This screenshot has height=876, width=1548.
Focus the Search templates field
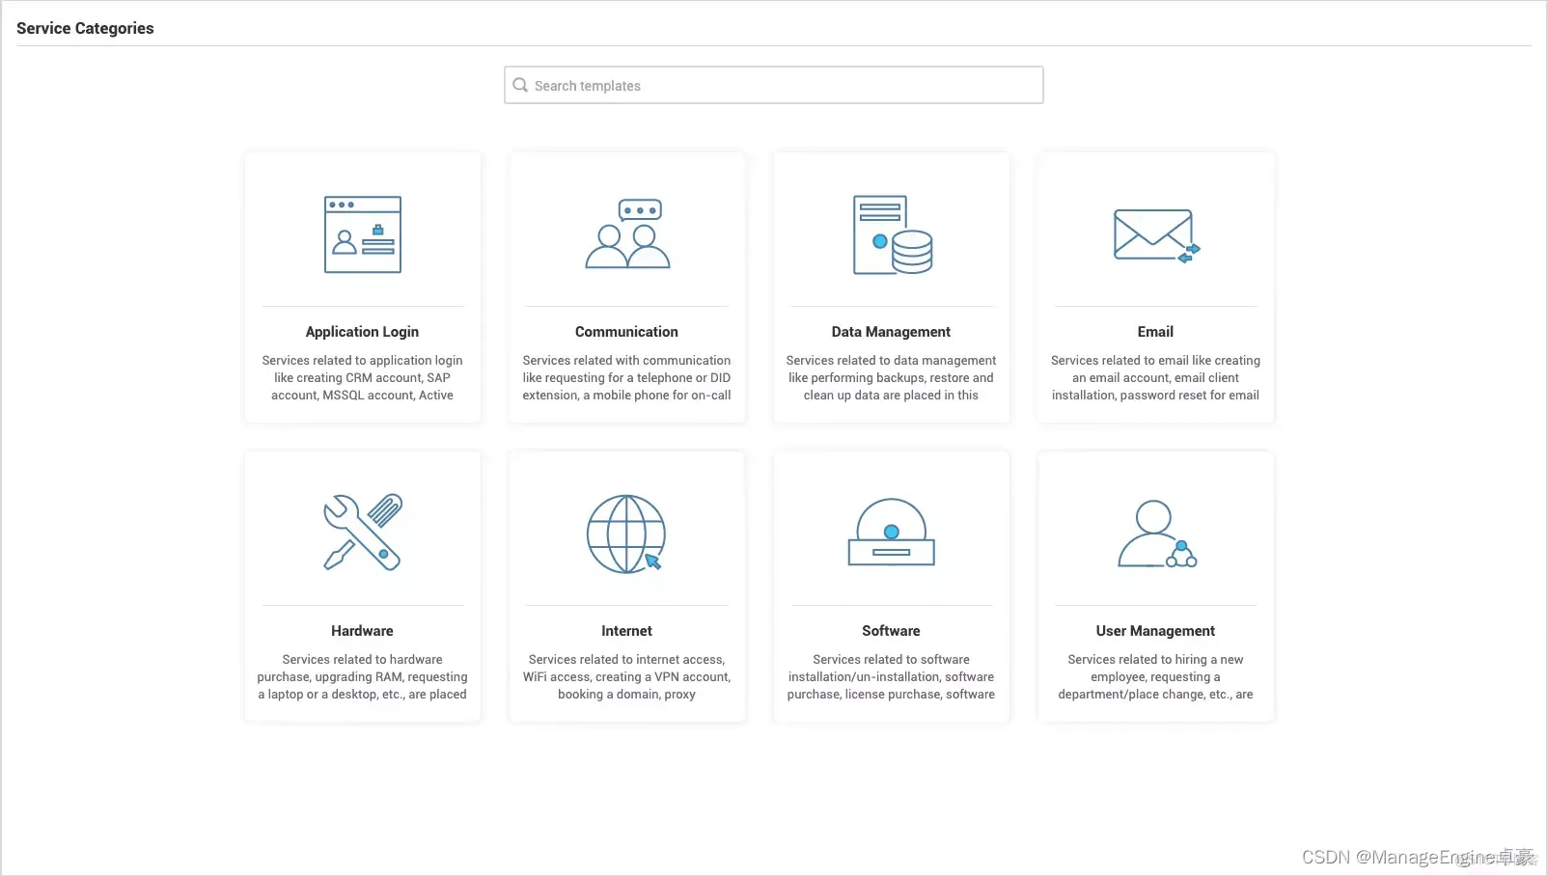774,85
